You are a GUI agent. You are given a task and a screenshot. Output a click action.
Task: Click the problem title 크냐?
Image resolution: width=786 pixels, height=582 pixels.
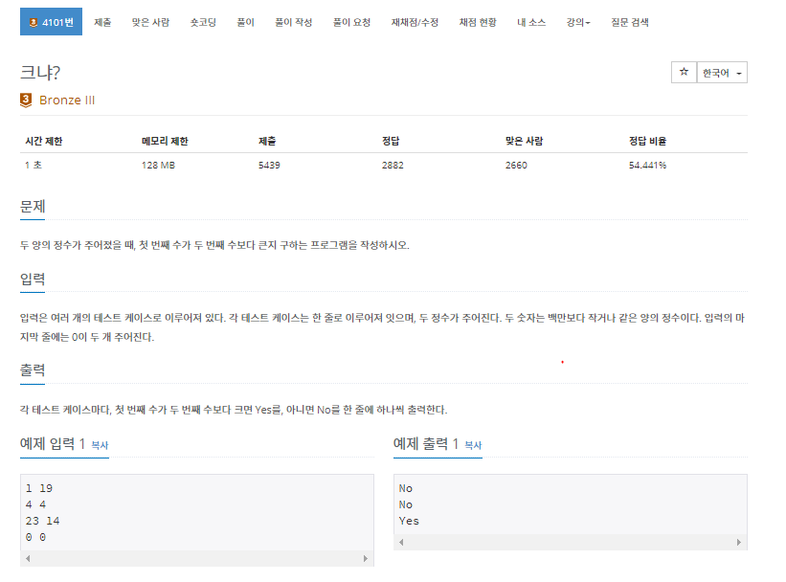pos(40,72)
